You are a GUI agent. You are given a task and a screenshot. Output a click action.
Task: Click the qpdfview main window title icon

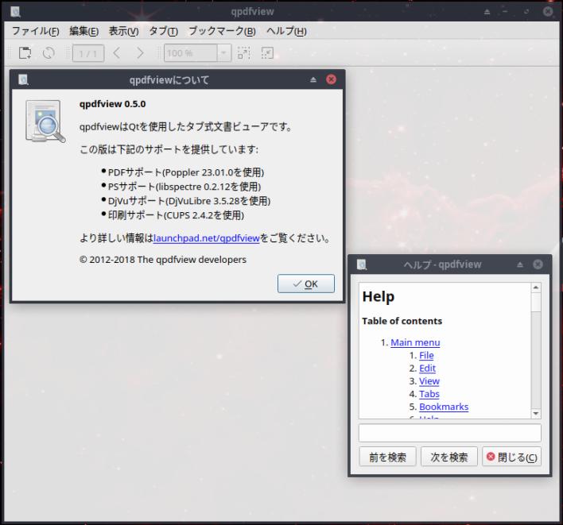click(x=15, y=12)
